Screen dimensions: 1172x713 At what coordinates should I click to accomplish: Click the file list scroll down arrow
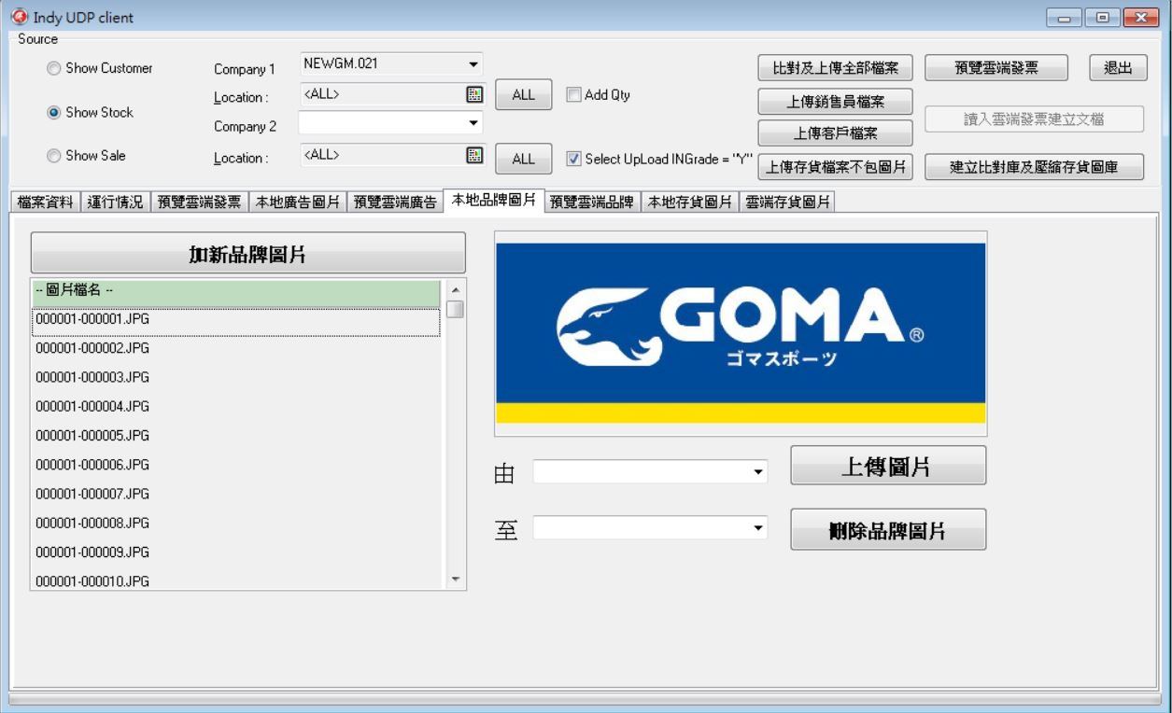coord(456,580)
